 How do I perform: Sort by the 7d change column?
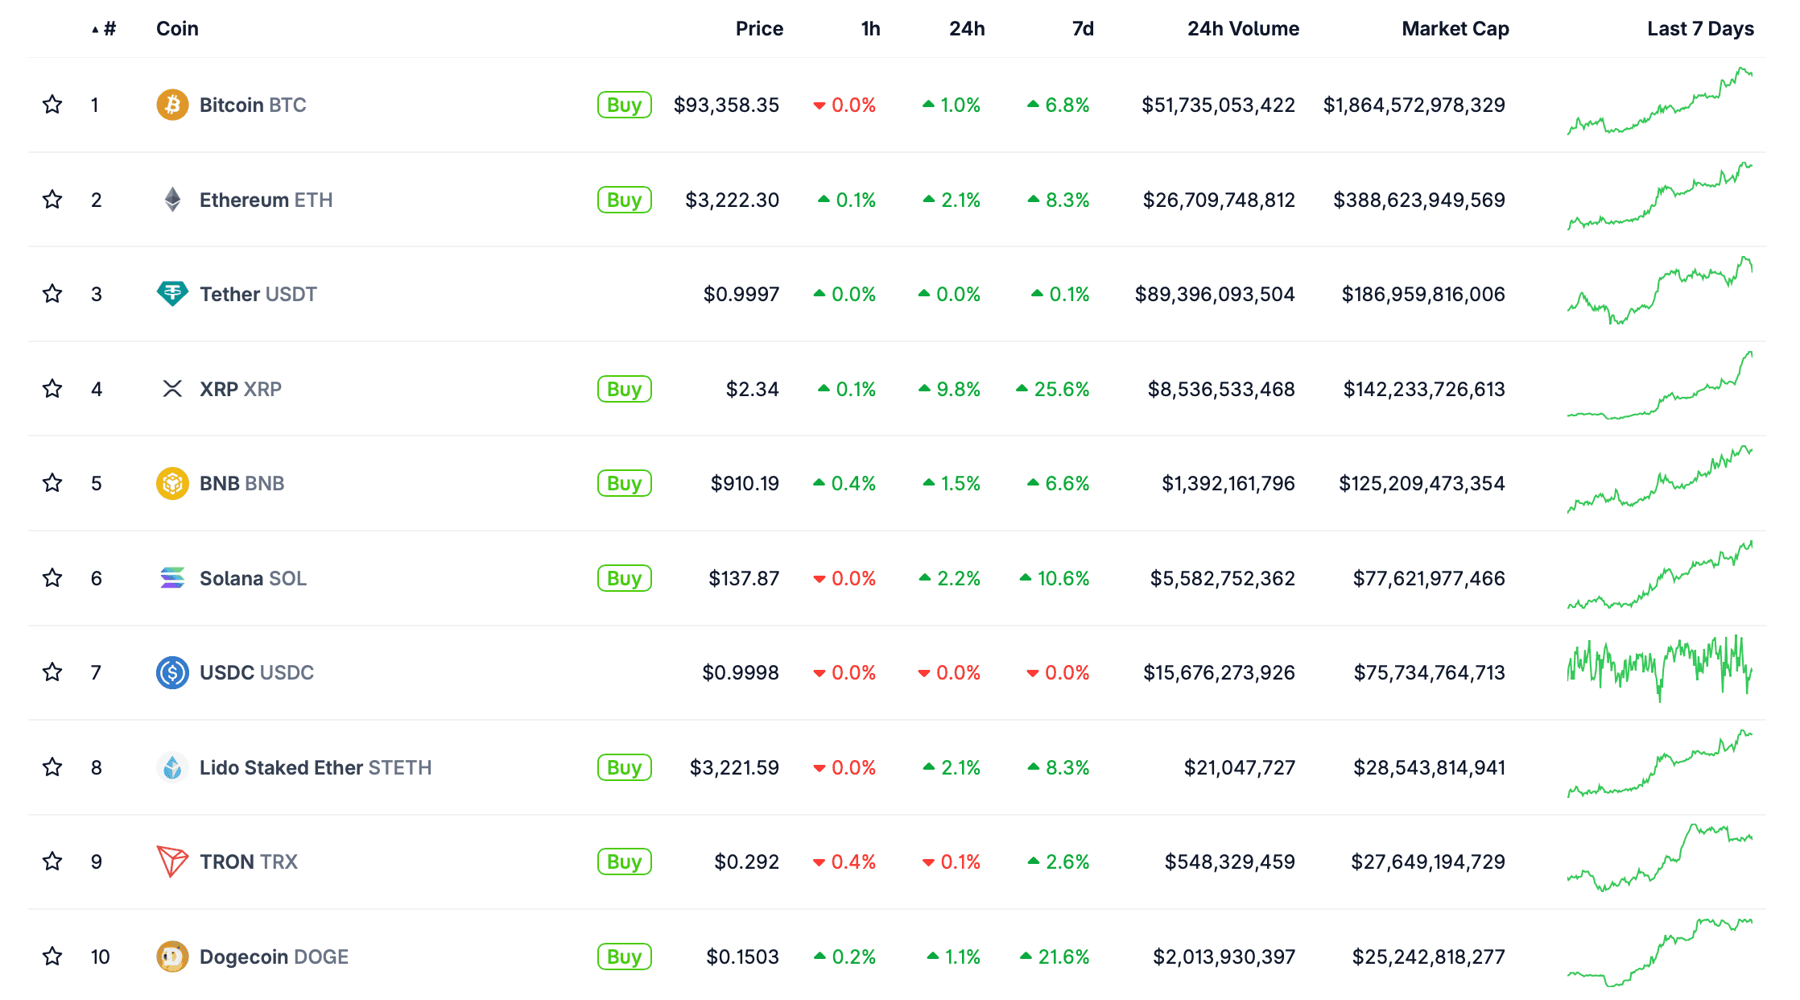click(x=1083, y=29)
